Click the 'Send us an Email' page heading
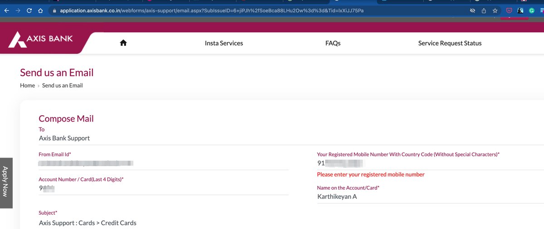Image resolution: width=544 pixels, height=229 pixels. (x=57, y=73)
